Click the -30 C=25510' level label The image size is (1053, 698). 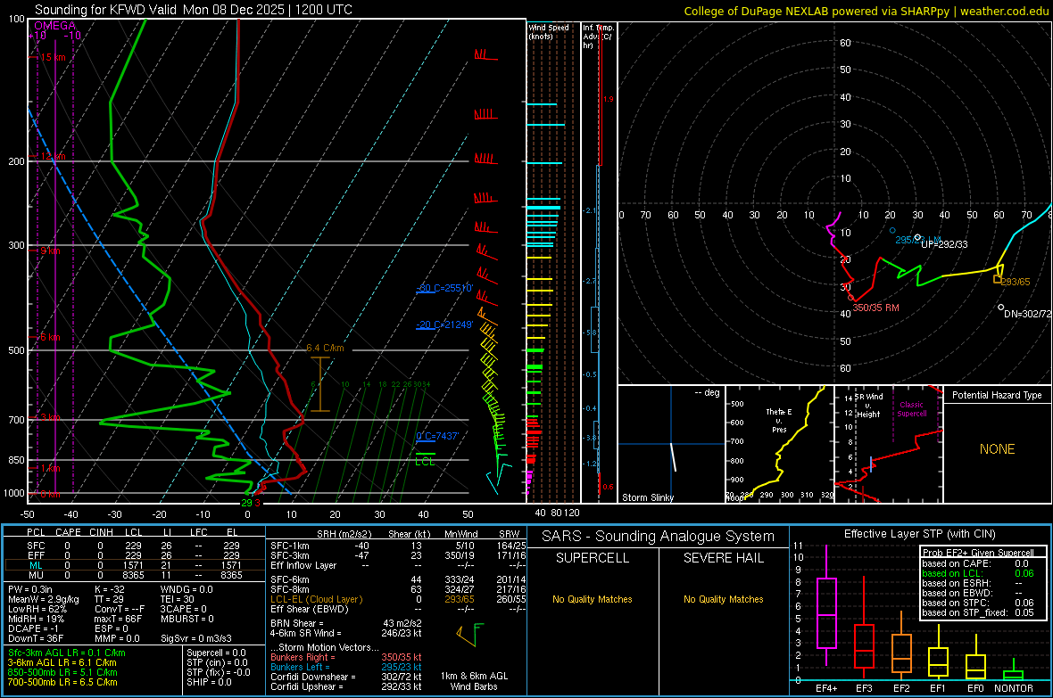(444, 288)
